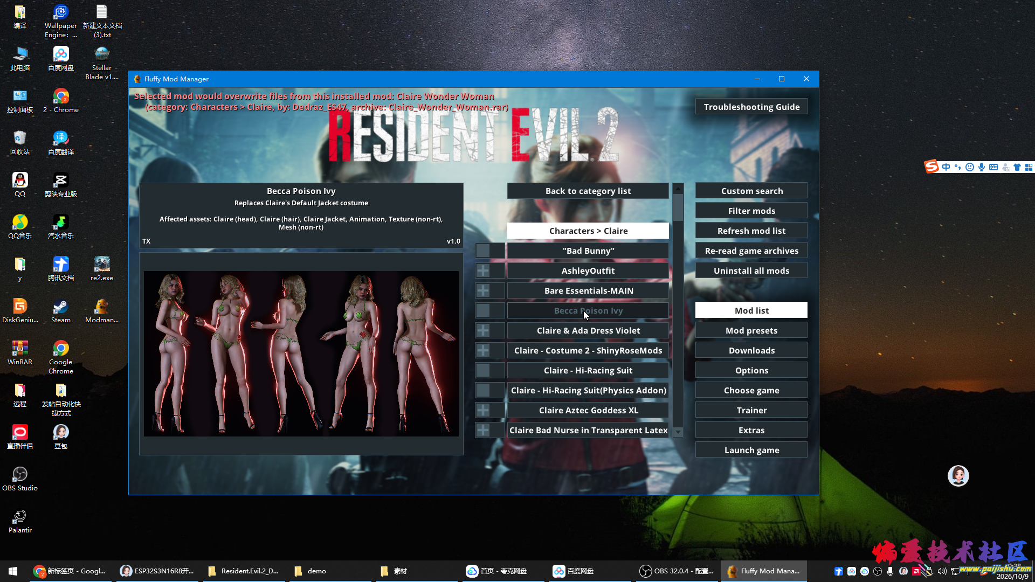
Task: Open the Options menu
Action: coord(751,370)
